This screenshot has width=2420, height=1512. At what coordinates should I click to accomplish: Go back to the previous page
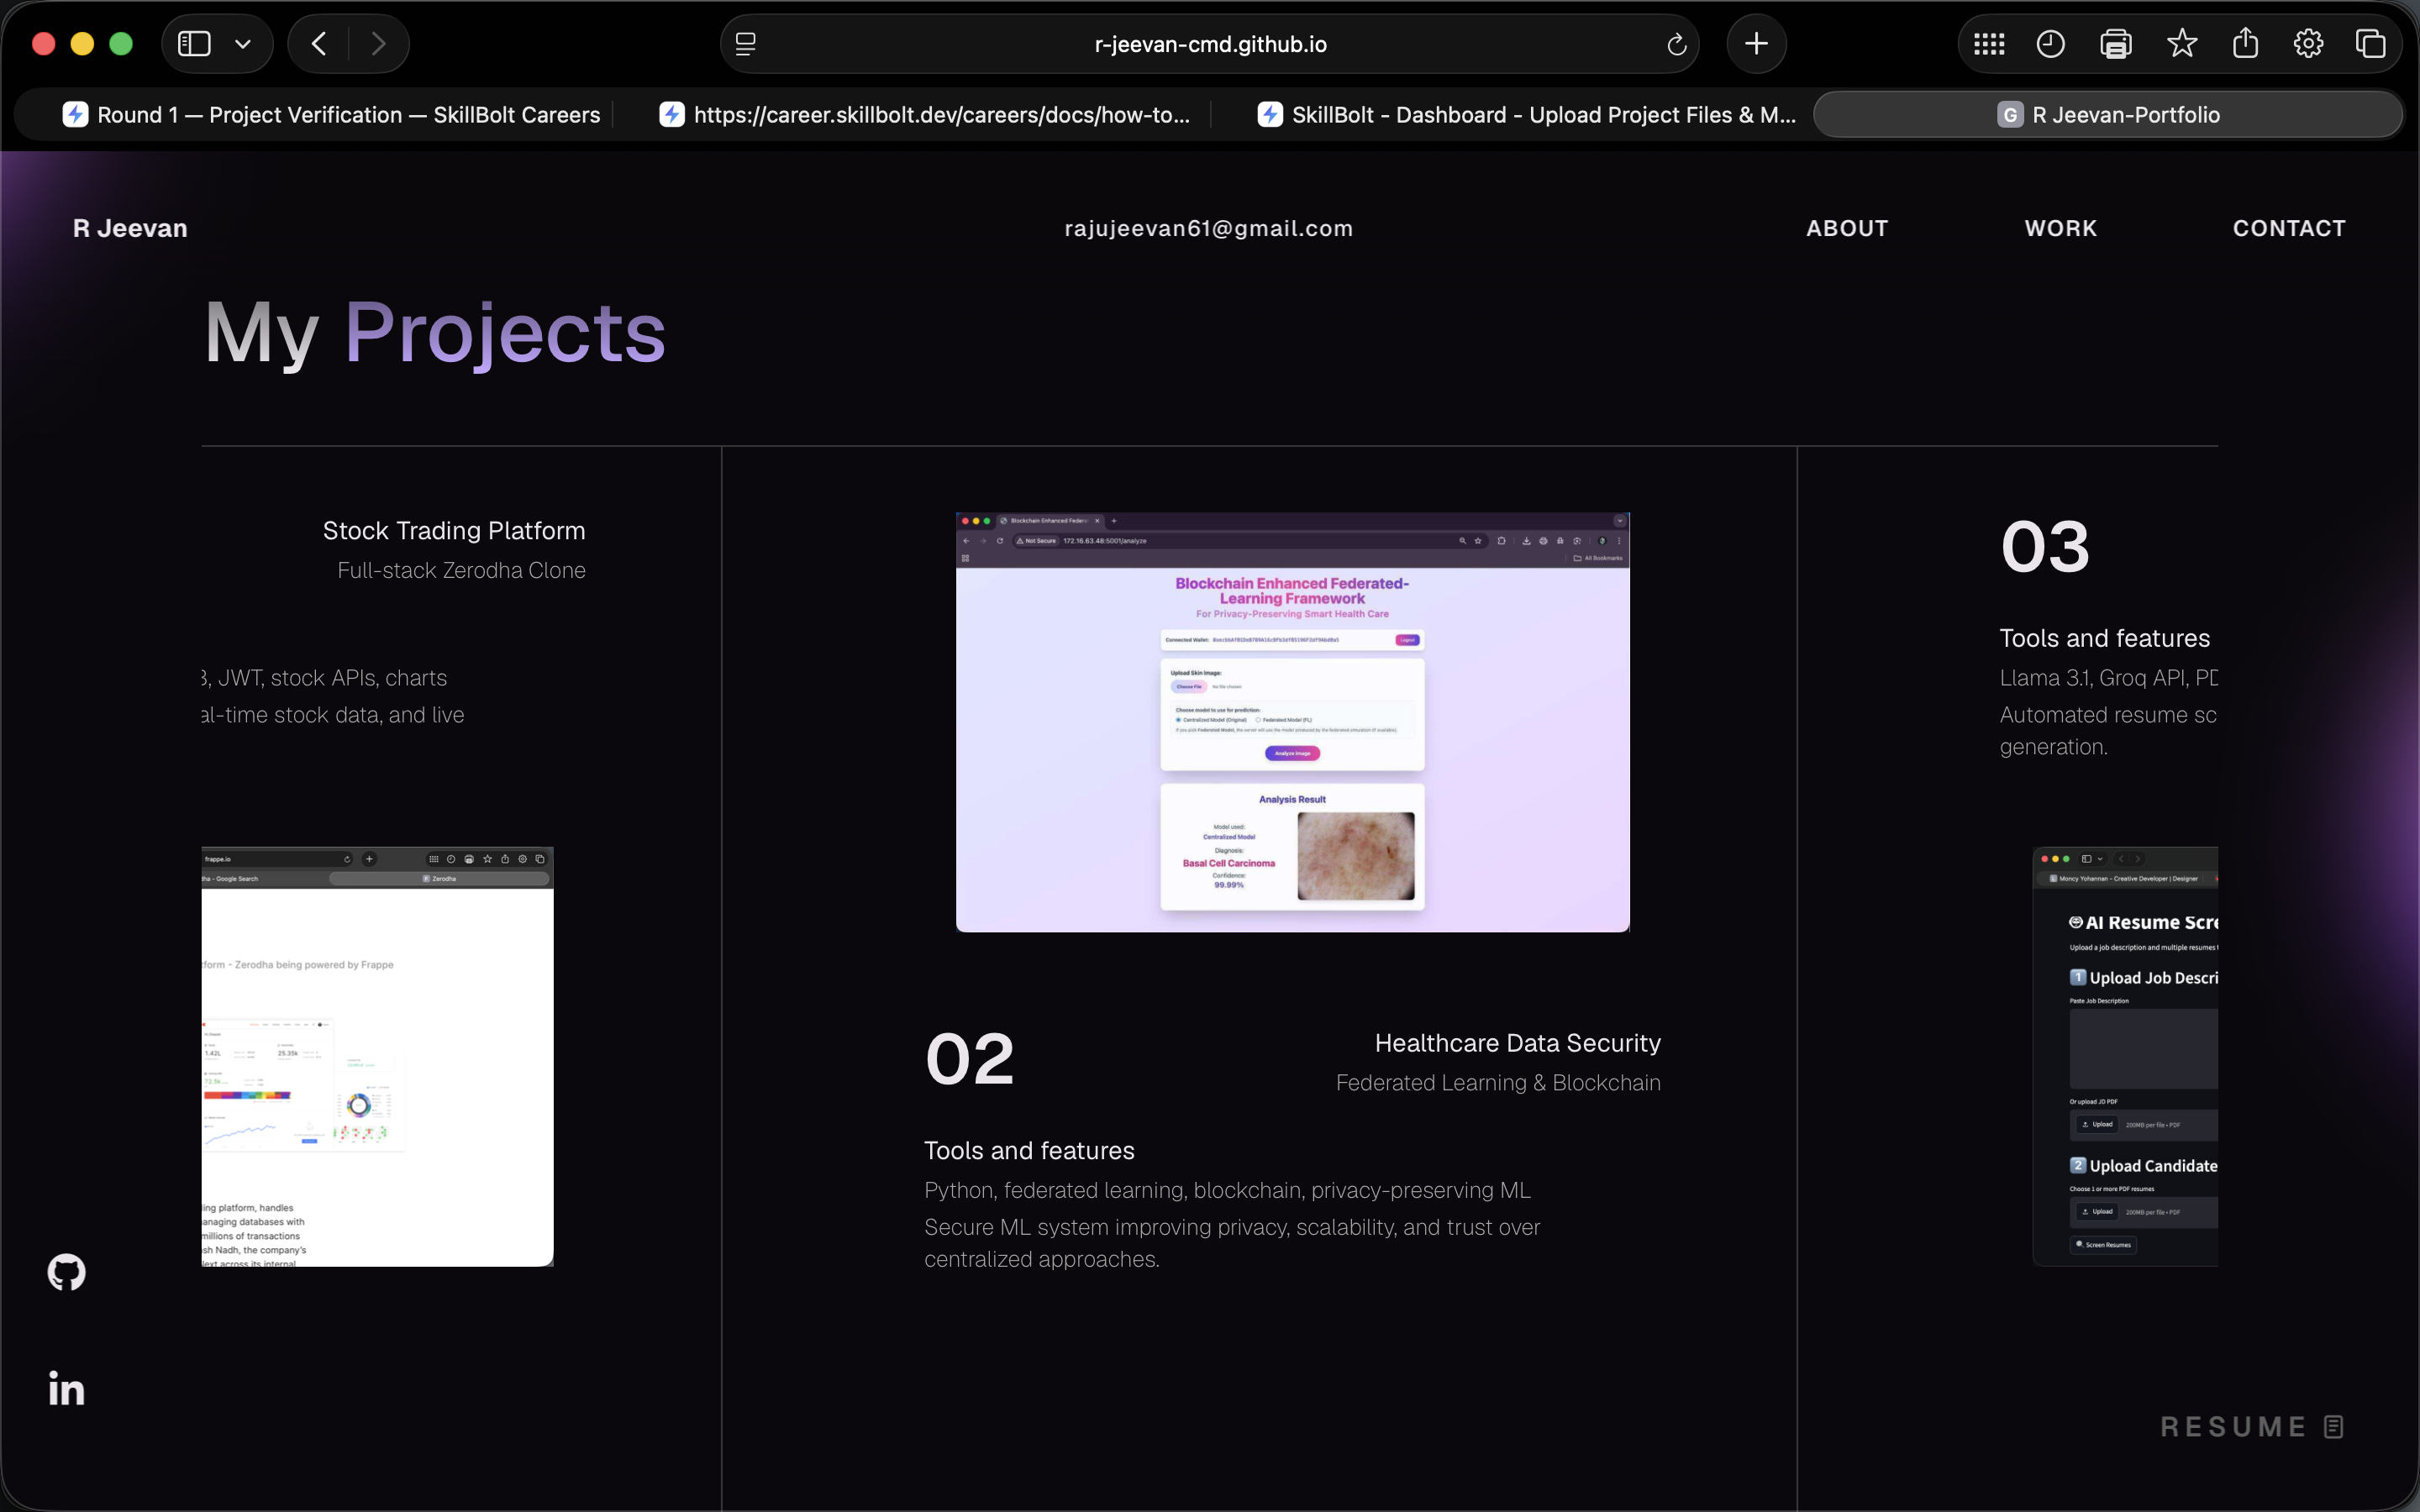pyautogui.click(x=319, y=44)
